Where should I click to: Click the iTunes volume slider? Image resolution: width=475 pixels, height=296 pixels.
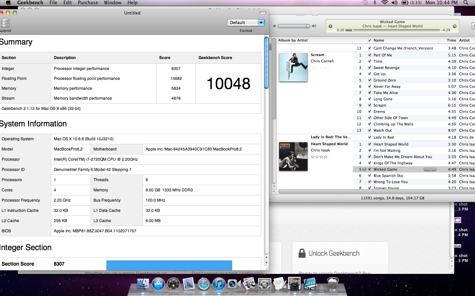coord(294,26)
